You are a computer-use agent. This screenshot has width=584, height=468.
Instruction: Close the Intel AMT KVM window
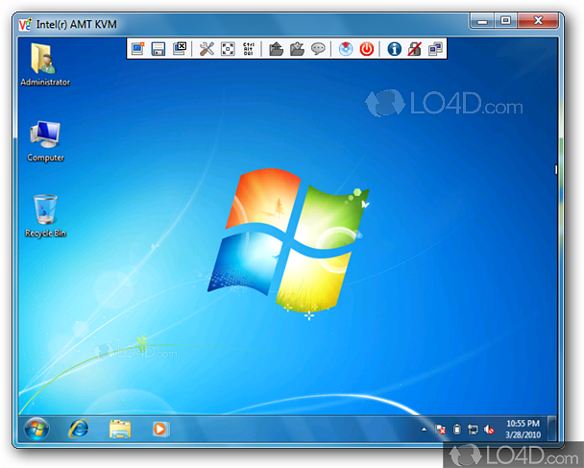point(538,21)
